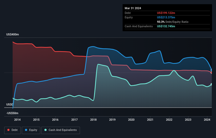Click the Mar 31 2024 tooltip date

tap(133, 8)
